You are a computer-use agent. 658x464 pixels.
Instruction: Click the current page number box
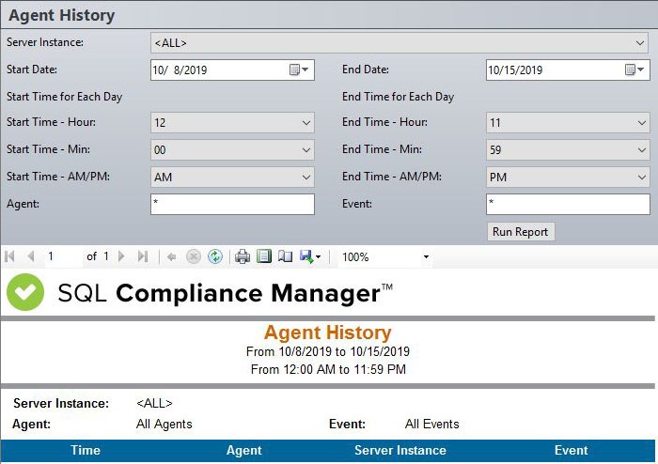click(x=61, y=256)
